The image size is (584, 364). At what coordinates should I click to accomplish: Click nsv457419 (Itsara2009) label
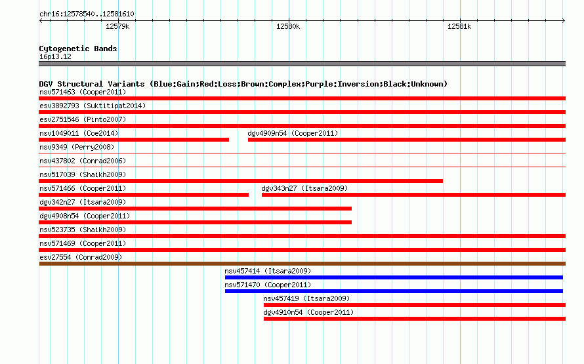pyautogui.click(x=306, y=298)
